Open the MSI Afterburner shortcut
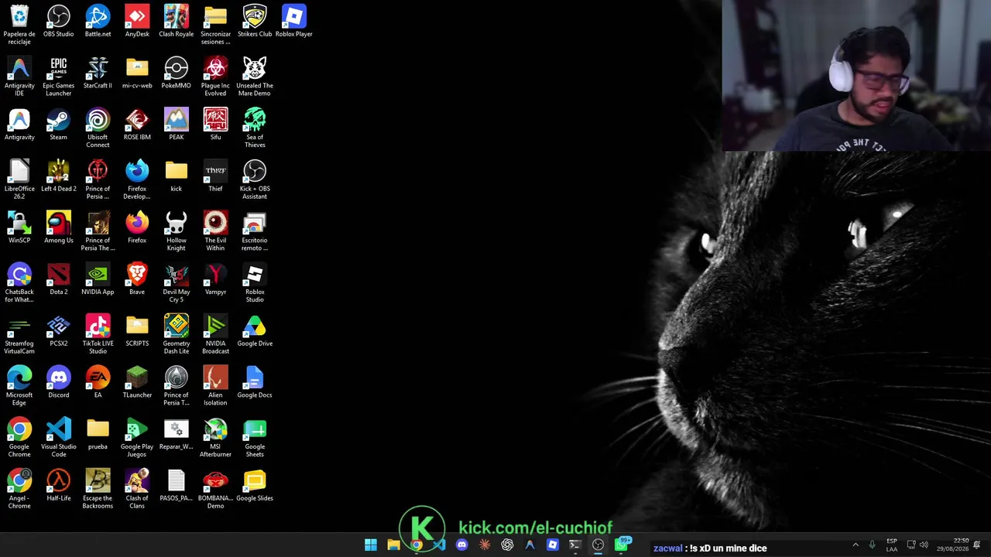This screenshot has width=991, height=557. (x=215, y=438)
